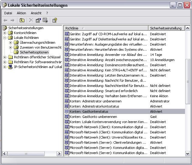The width and height of the screenshot is (192, 165).
Task: Click the icon beside Konten: Gastkonto umbenennen
Action: click(x=67, y=117)
